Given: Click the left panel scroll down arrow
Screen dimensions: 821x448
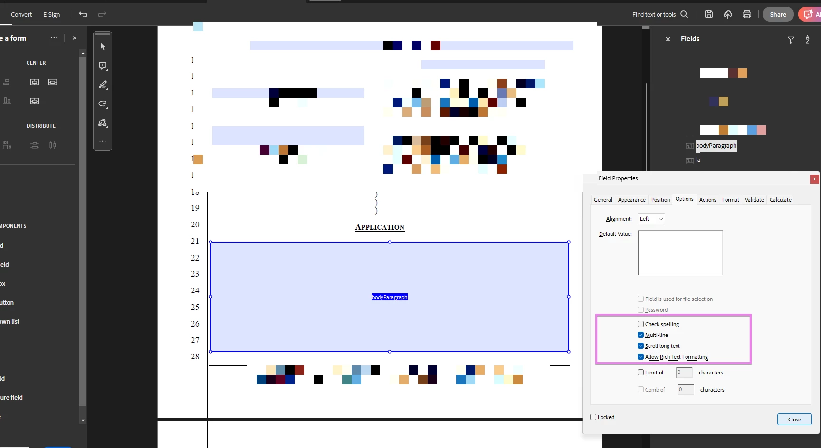Looking at the screenshot, I should (83, 420).
